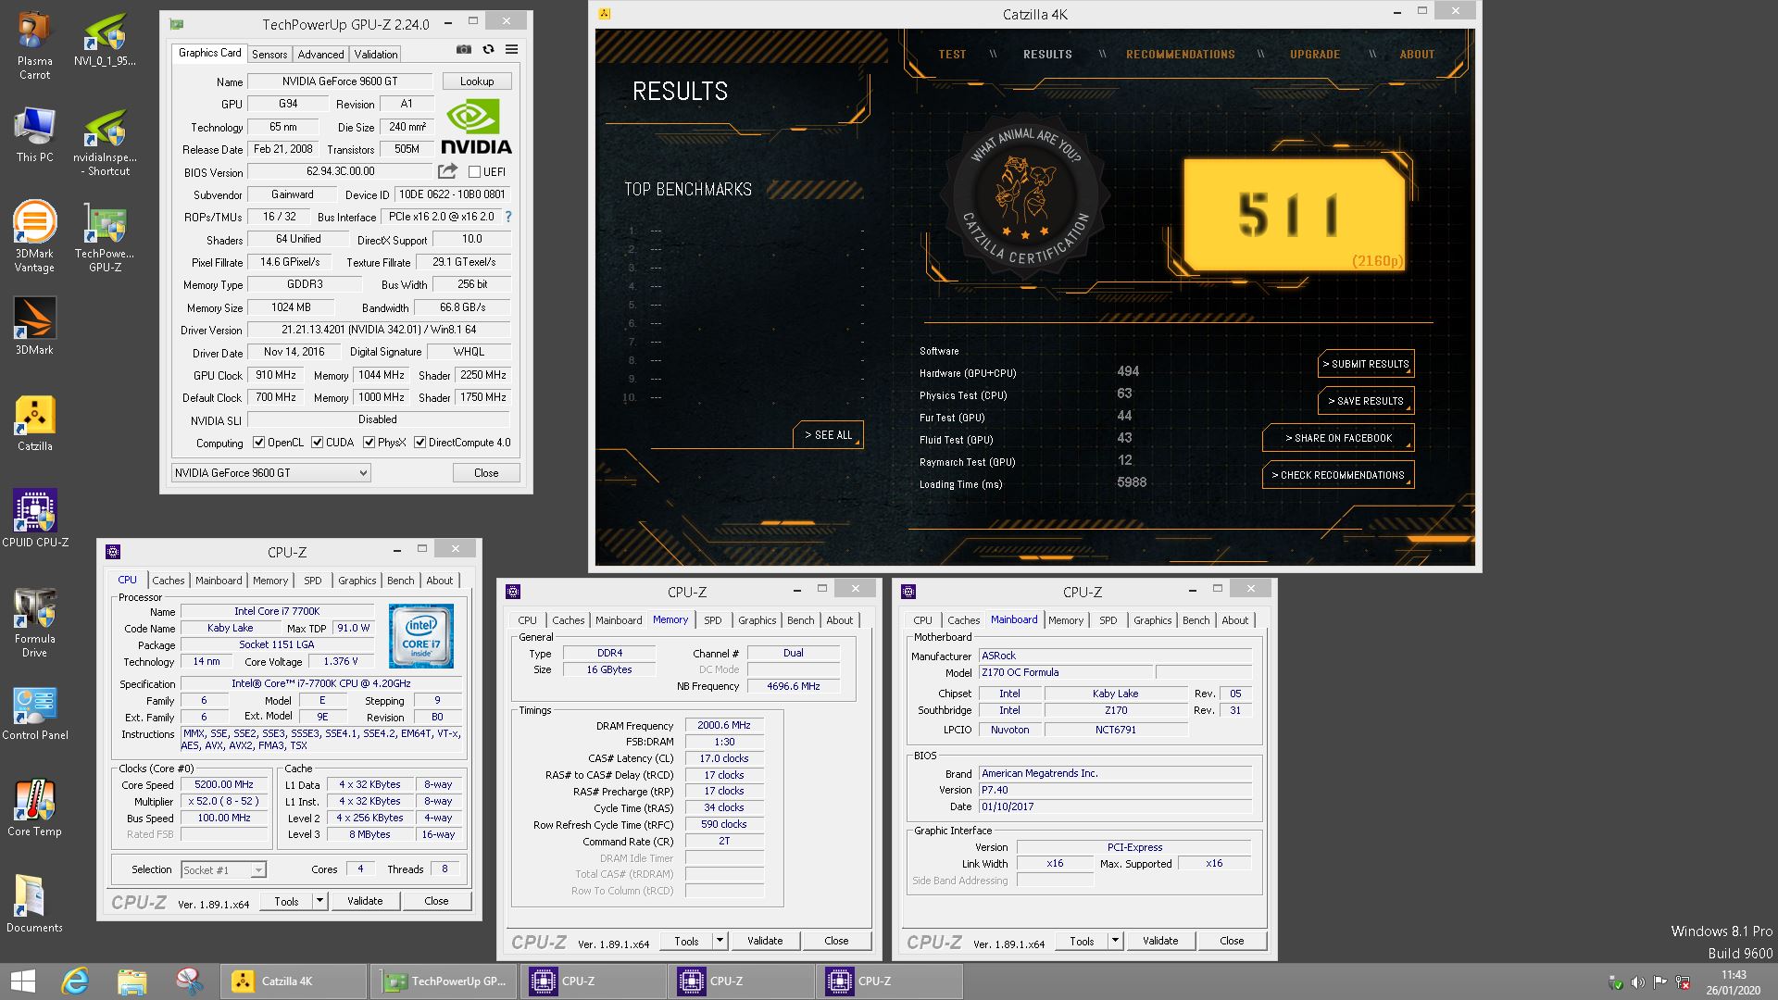Screen dimensions: 1778x1000
Task: Click the Catzilla 4K taskbar button
Action: pos(294,981)
